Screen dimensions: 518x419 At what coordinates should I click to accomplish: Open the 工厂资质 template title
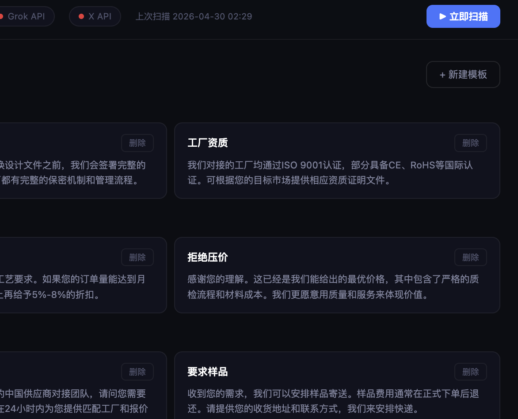tap(208, 143)
